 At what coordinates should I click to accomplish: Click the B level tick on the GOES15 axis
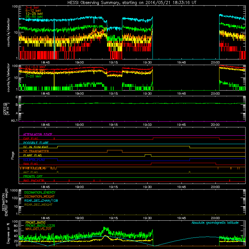[17, 105]
